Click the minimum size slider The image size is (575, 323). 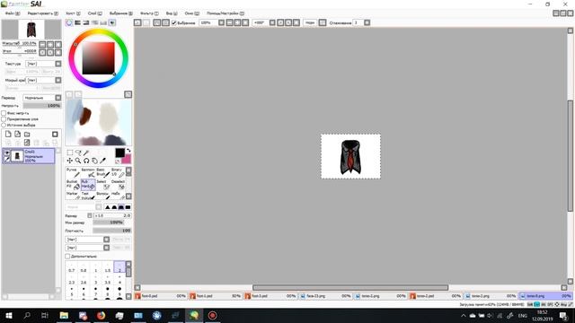[x=109, y=223]
